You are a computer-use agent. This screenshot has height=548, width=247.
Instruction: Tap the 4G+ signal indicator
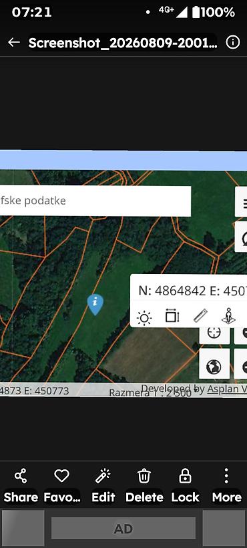173,11
